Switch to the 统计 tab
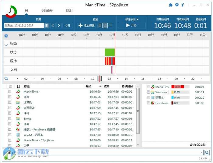Screen dimensions: 213x163 pos(70,10)
